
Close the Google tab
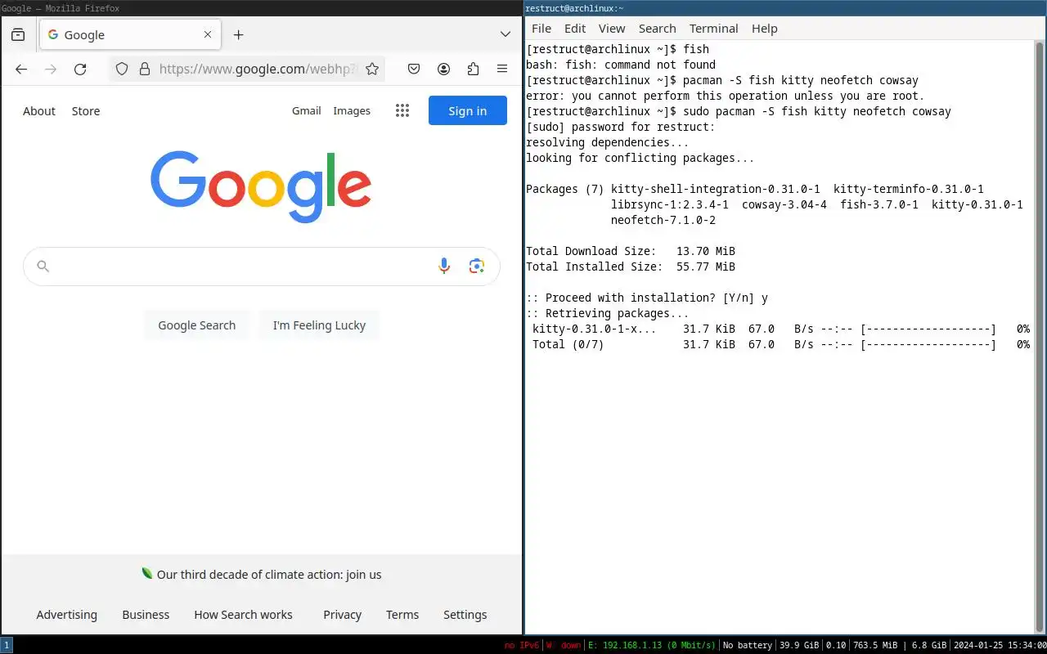point(208,34)
